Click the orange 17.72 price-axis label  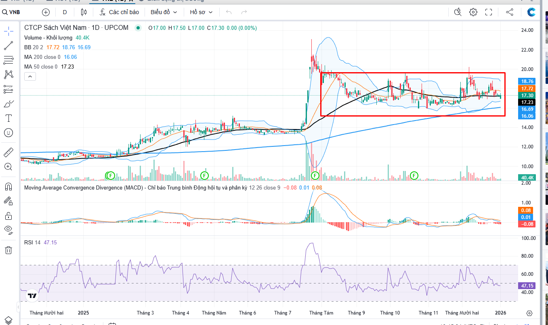pyautogui.click(x=527, y=88)
